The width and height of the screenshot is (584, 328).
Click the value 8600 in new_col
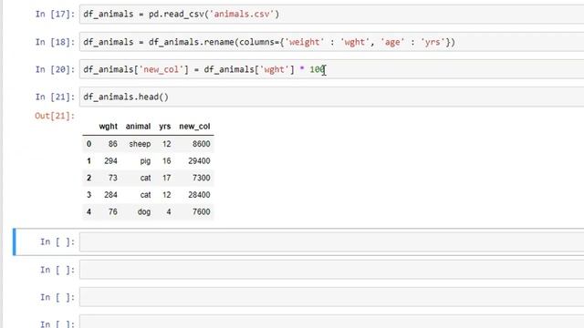(201, 144)
